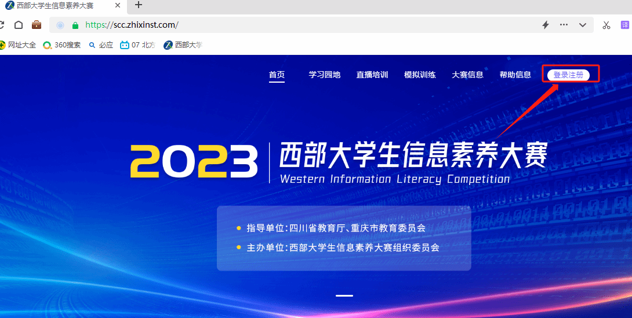
Task: Open a new tab with plus icon
Action: pos(139,5)
